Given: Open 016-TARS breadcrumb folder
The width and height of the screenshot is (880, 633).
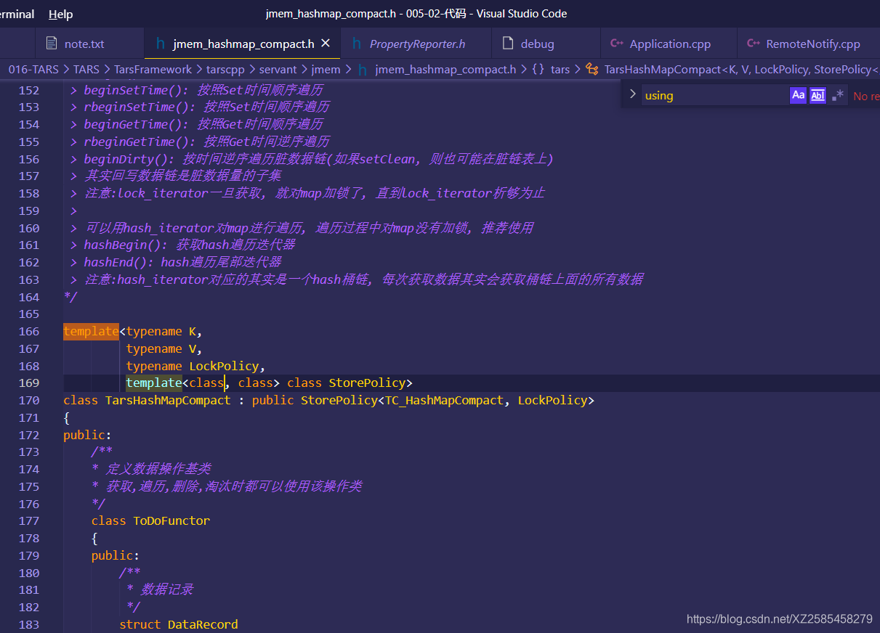Looking at the screenshot, I should click(34, 69).
